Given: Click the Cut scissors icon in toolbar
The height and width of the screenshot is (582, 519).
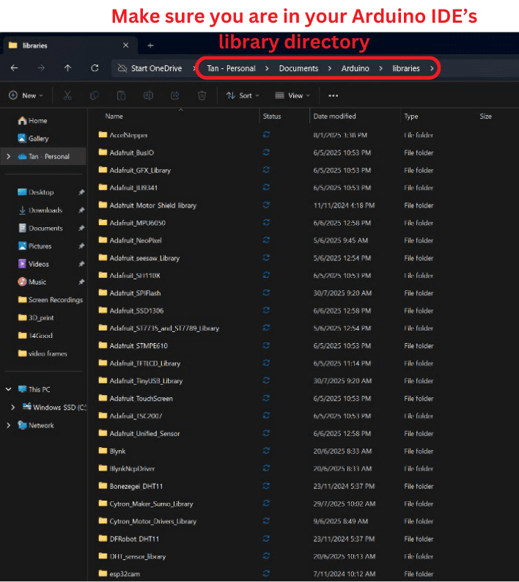Looking at the screenshot, I should click(67, 95).
